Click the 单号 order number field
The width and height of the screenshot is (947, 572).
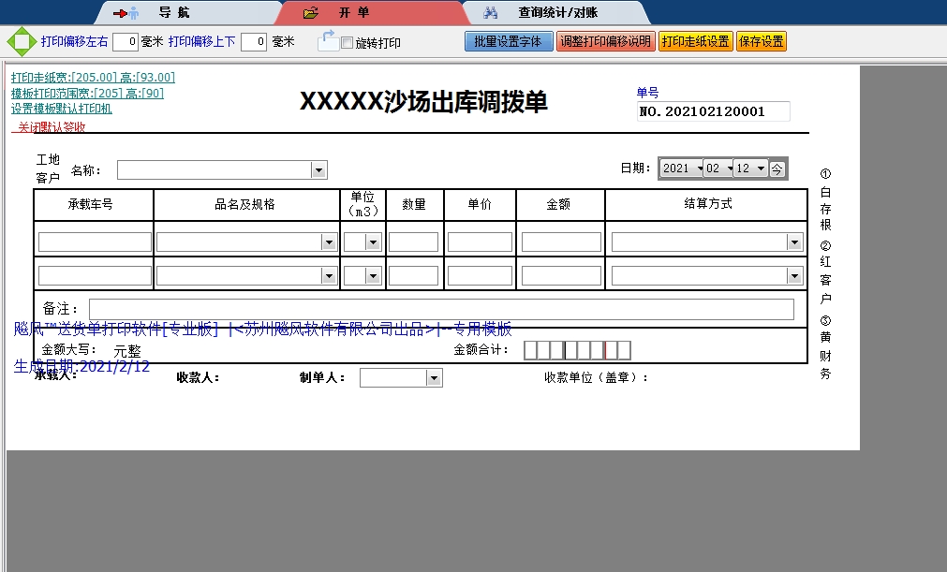point(712,111)
